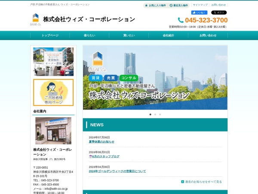Open 2024年ゴールデンウィークの営業日について link
This screenshot has height=194, width=258.
117,171
